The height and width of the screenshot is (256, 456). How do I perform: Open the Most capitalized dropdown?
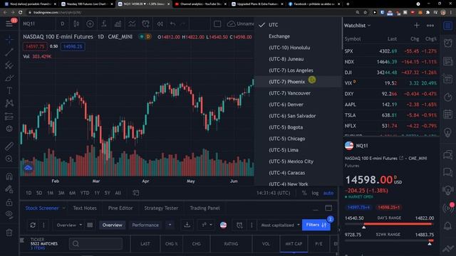coord(280,225)
